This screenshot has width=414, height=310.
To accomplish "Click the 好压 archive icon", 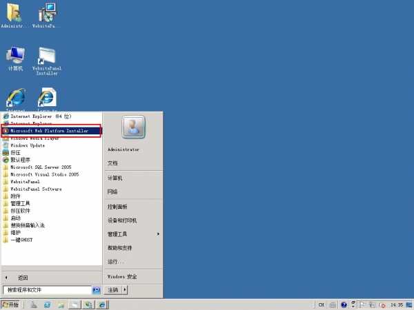I will coord(6,153).
